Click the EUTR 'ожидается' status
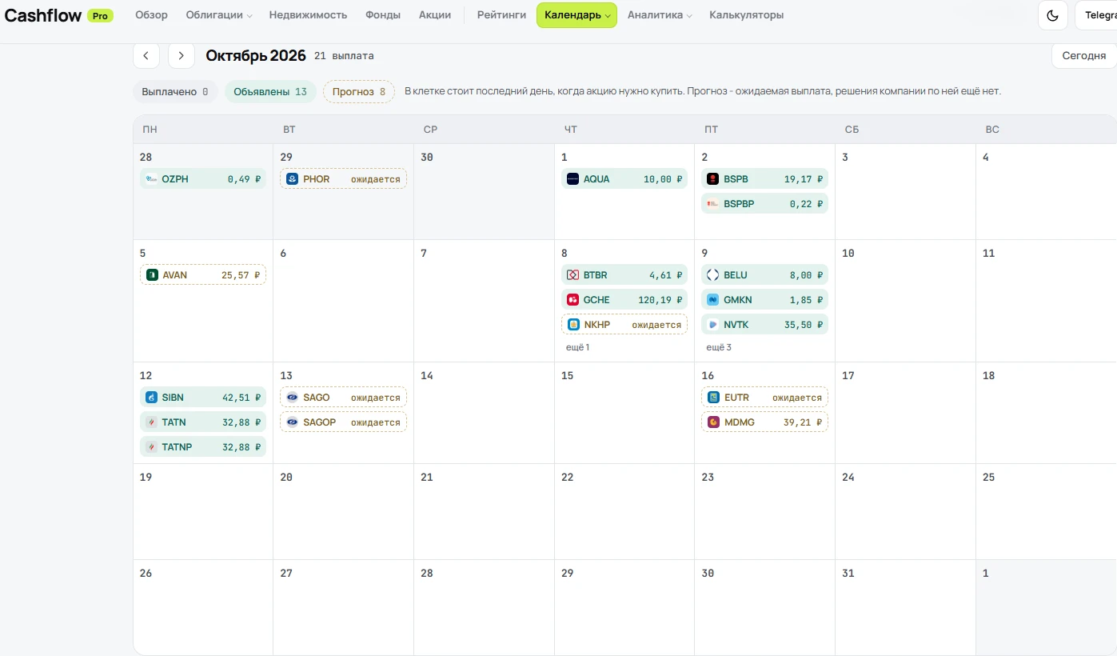The image size is (1117, 656). [797, 398]
